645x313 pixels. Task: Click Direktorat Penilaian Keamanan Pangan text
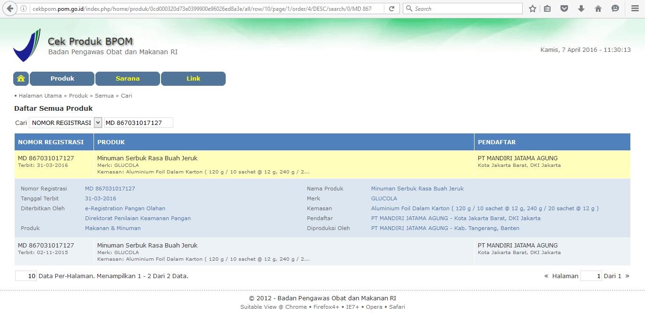tap(138, 218)
